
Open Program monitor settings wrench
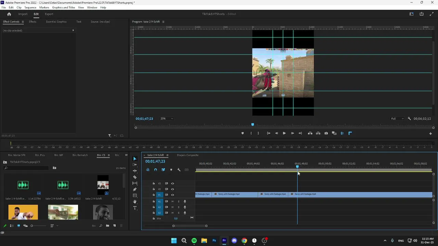(x=409, y=119)
